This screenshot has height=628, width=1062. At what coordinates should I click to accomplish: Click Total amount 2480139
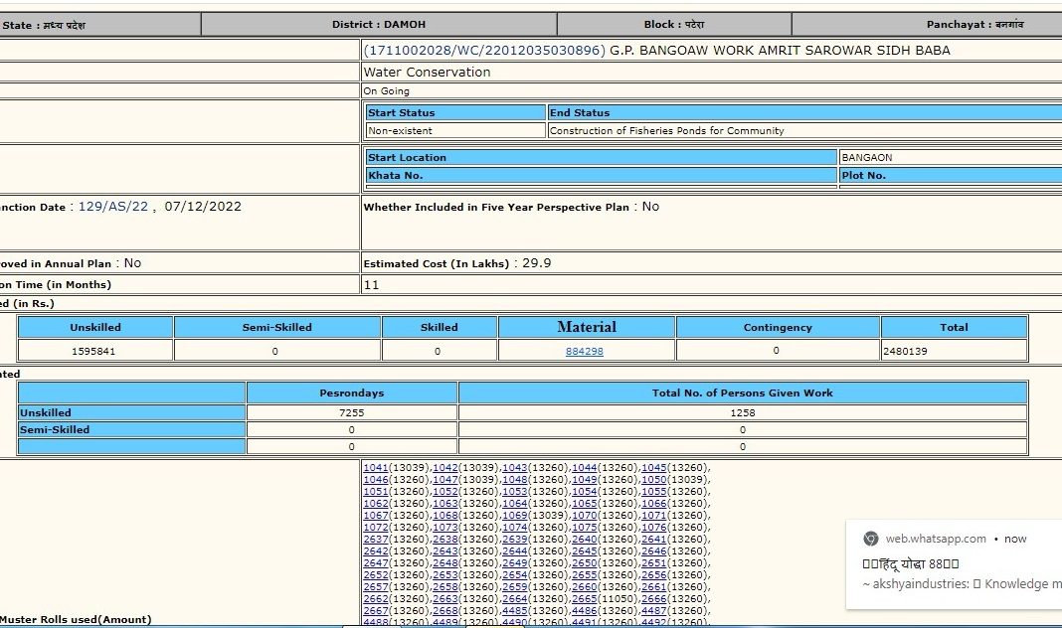(906, 351)
